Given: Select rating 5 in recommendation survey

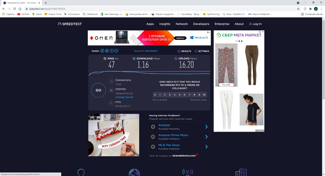Looking at the screenshot, I should (x=180, y=95).
